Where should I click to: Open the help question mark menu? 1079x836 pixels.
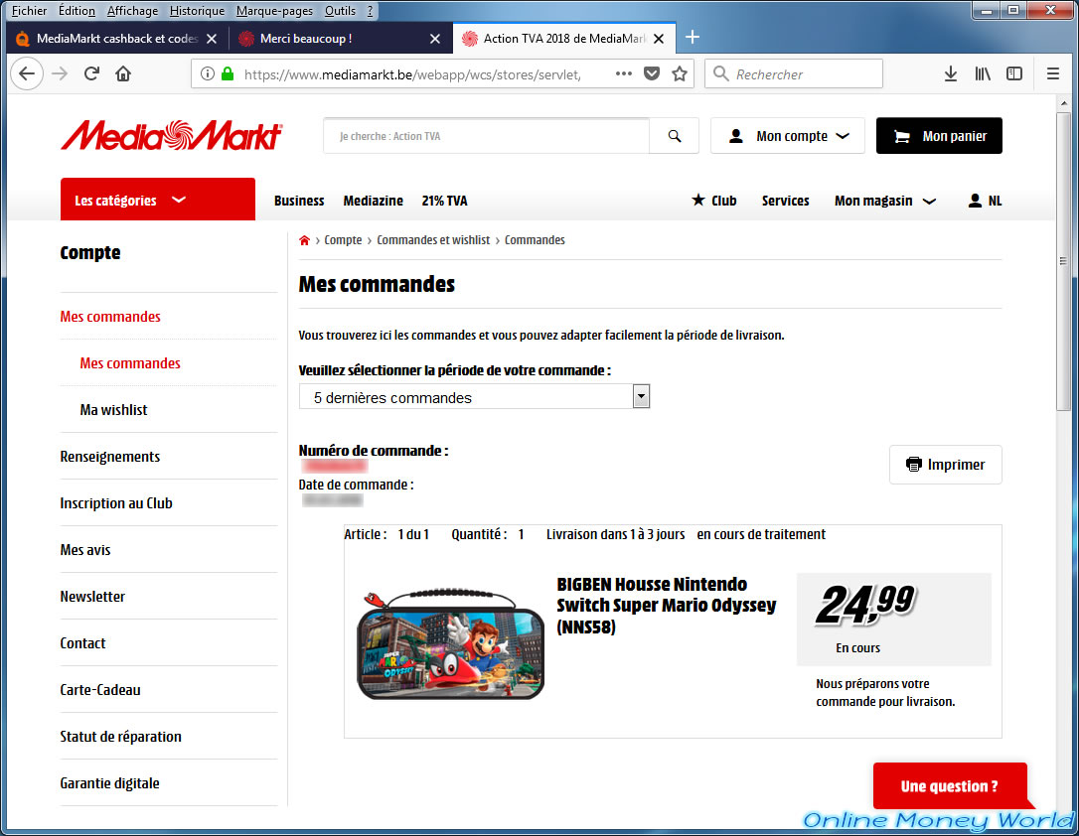point(370,10)
